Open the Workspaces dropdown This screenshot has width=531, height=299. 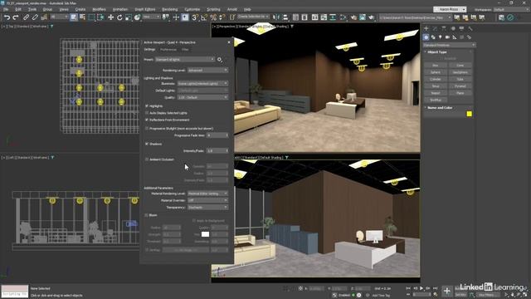511,9
